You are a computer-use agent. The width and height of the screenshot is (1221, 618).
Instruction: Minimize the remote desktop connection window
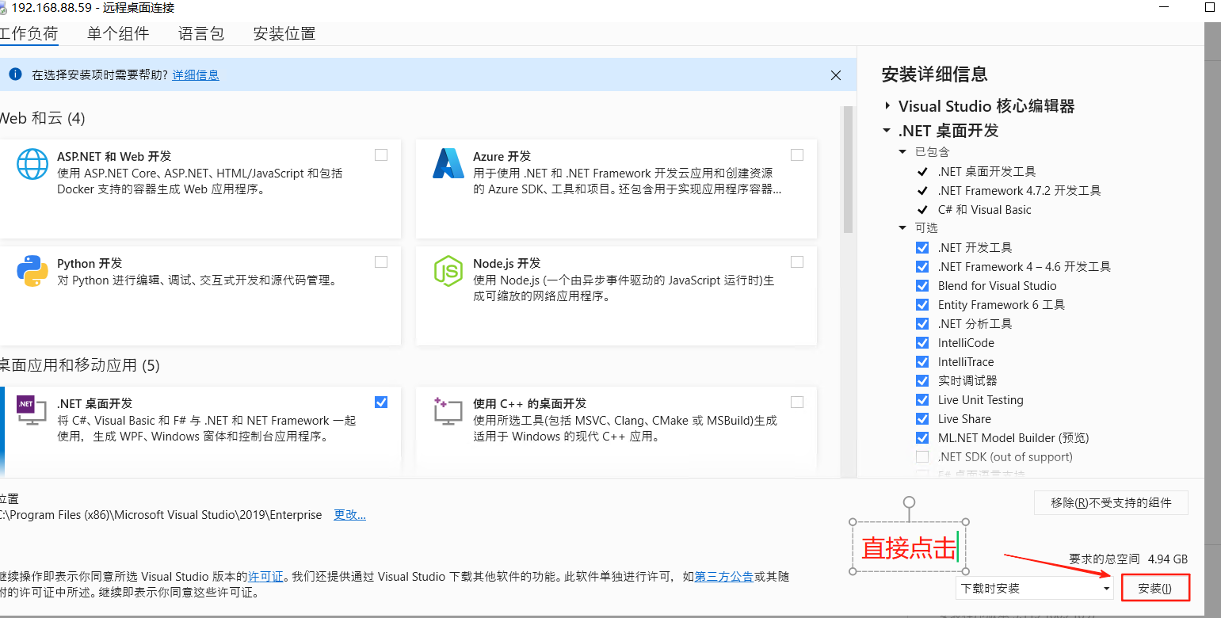coord(1164,7)
